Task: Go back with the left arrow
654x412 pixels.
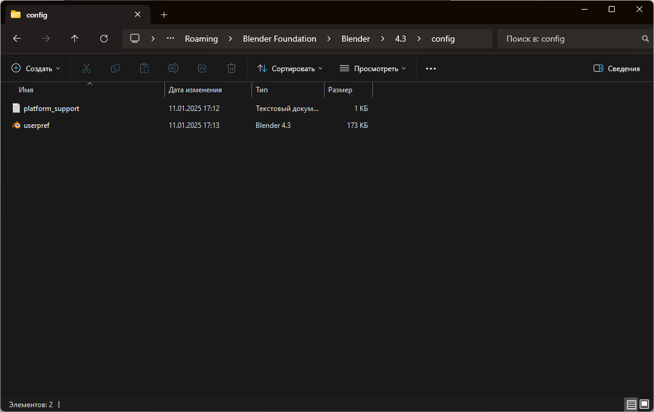Action: point(17,39)
